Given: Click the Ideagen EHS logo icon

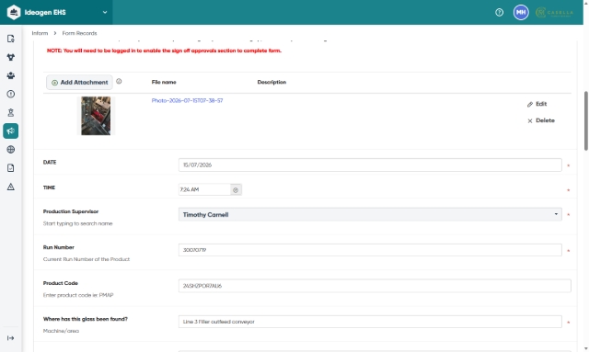Looking at the screenshot, I should coord(14,12).
